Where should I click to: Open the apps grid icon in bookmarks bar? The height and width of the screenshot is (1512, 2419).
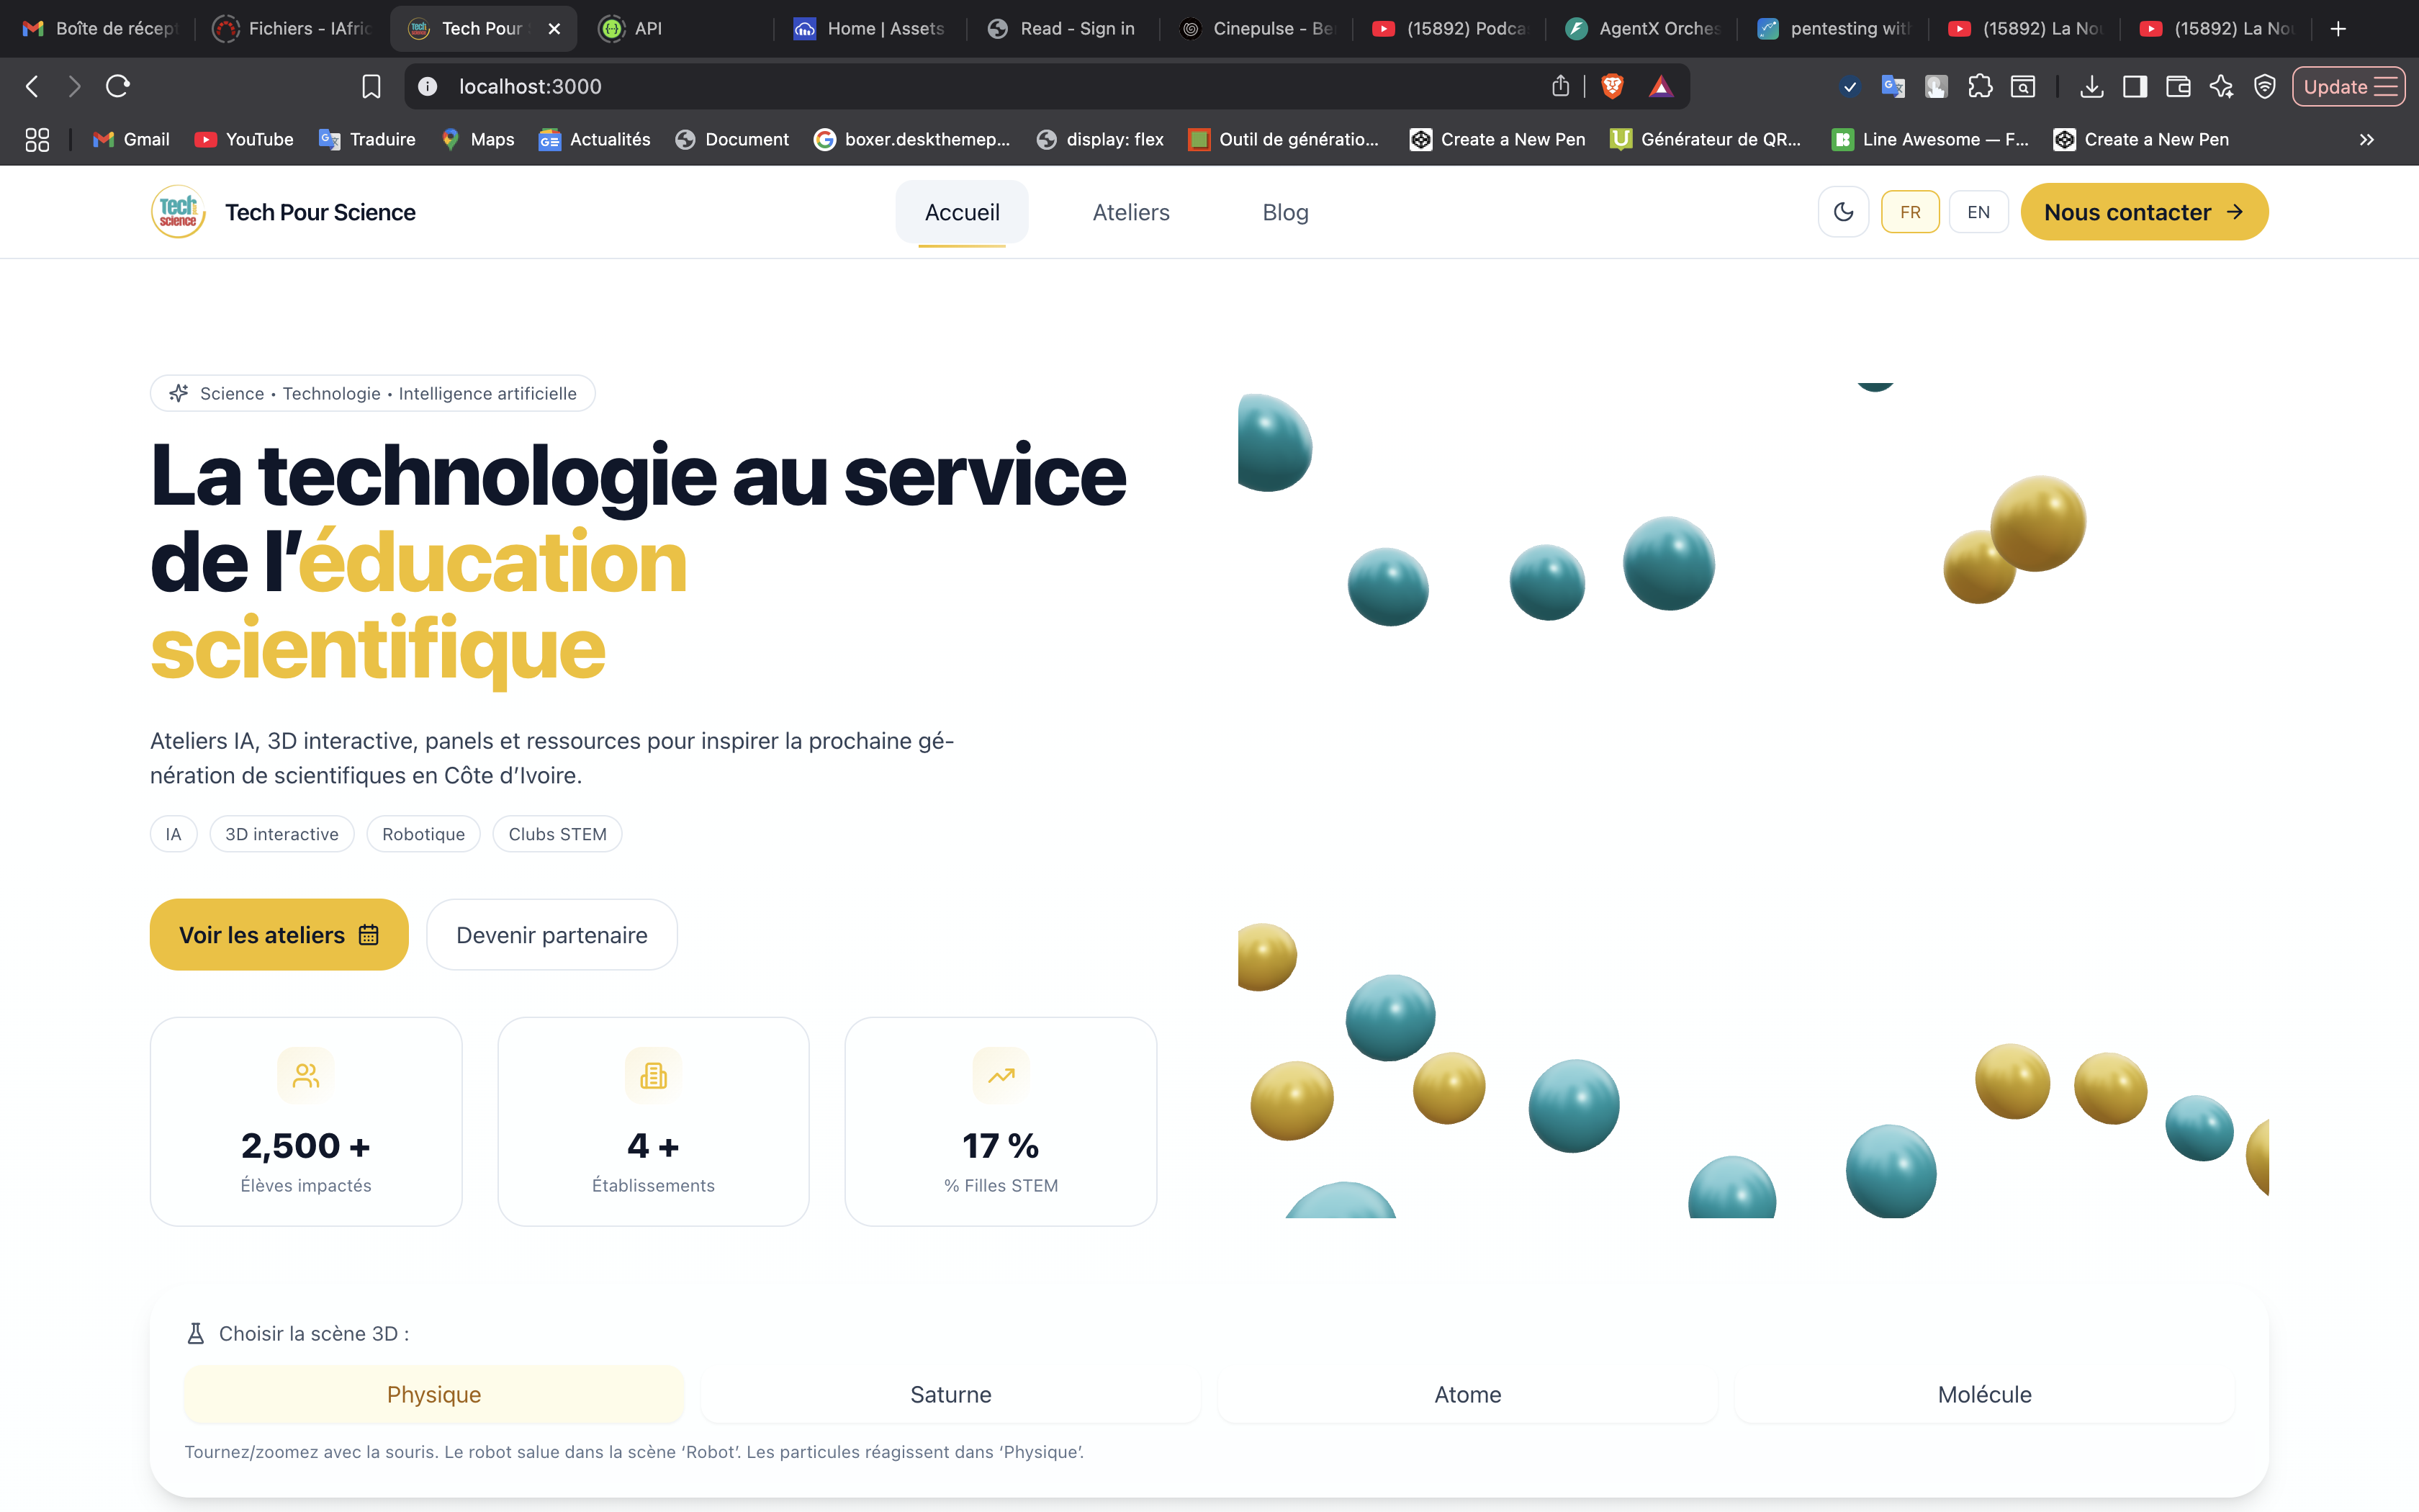(37, 139)
